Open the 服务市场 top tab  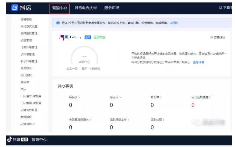112,8
